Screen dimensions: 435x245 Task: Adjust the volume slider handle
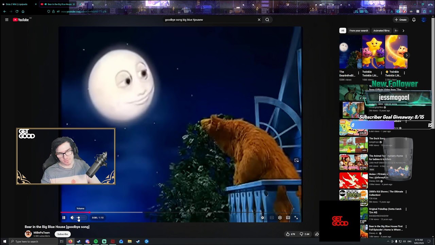click(x=79, y=218)
